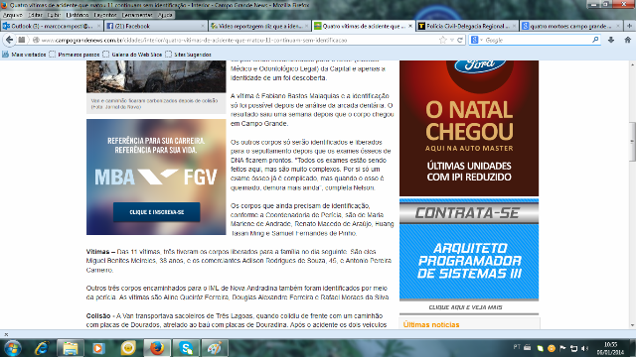
Task: Close the Facebook tab
Action: pyautogui.click(x=203, y=26)
